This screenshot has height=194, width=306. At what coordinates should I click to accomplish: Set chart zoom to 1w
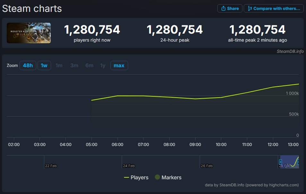[x=44, y=65]
